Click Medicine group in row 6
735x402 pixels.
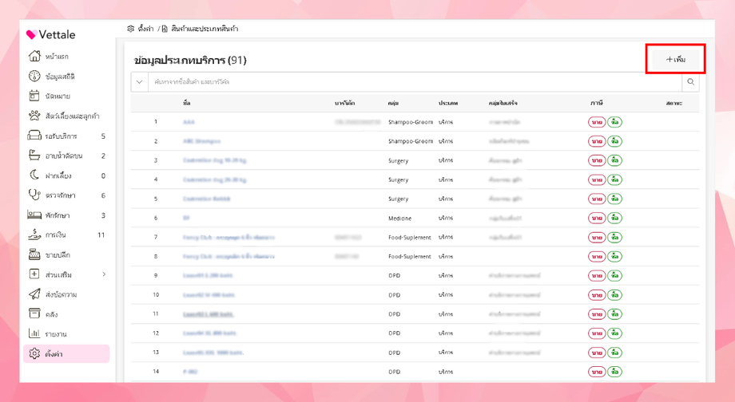click(x=399, y=218)
